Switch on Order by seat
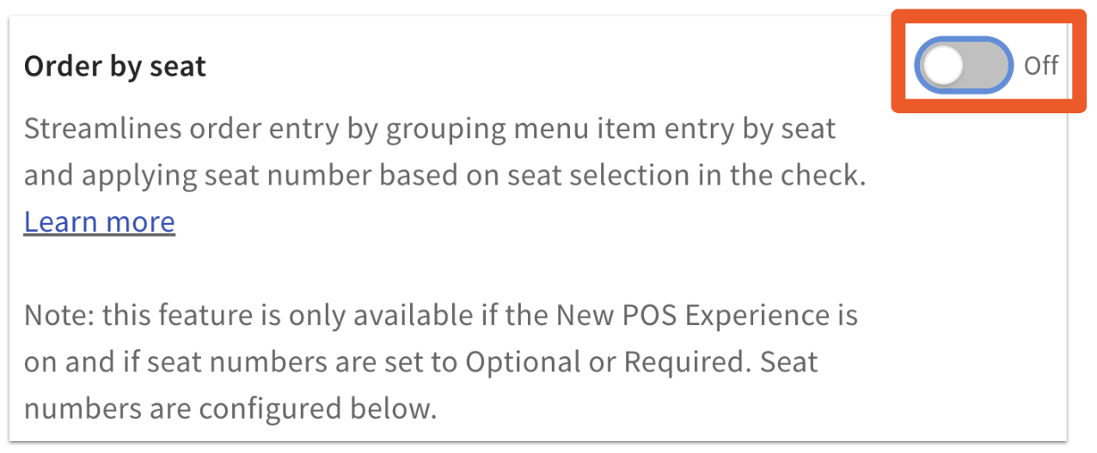 click(x=965, y=65)
